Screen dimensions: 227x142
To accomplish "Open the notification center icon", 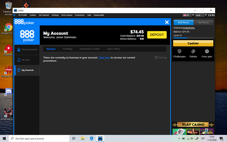I will (221, 139).
